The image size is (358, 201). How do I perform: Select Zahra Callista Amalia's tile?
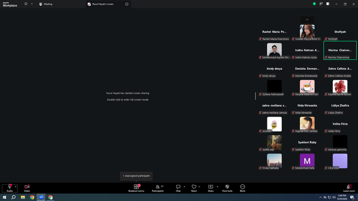[x=340, y=69]
